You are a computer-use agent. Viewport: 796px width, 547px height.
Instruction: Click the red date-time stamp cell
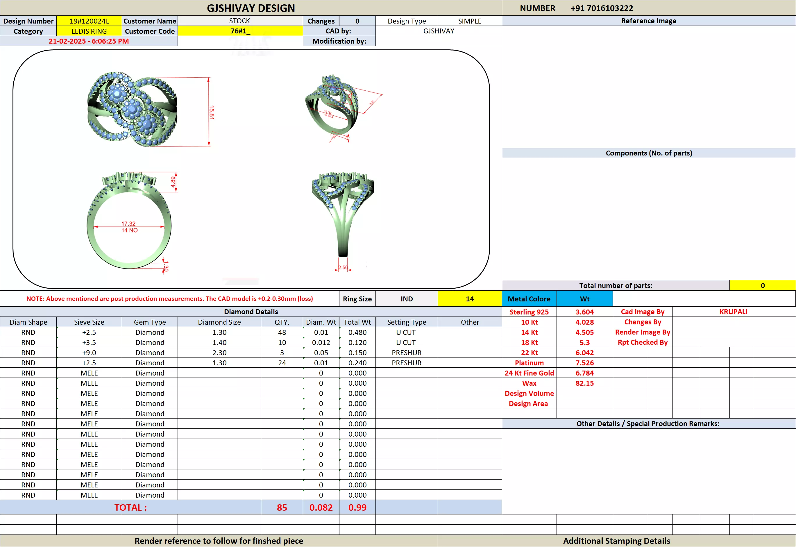(x=89, y=41)
